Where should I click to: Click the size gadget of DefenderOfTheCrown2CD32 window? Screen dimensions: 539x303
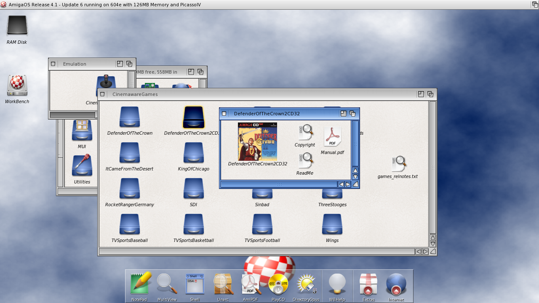tap(355, 184)
